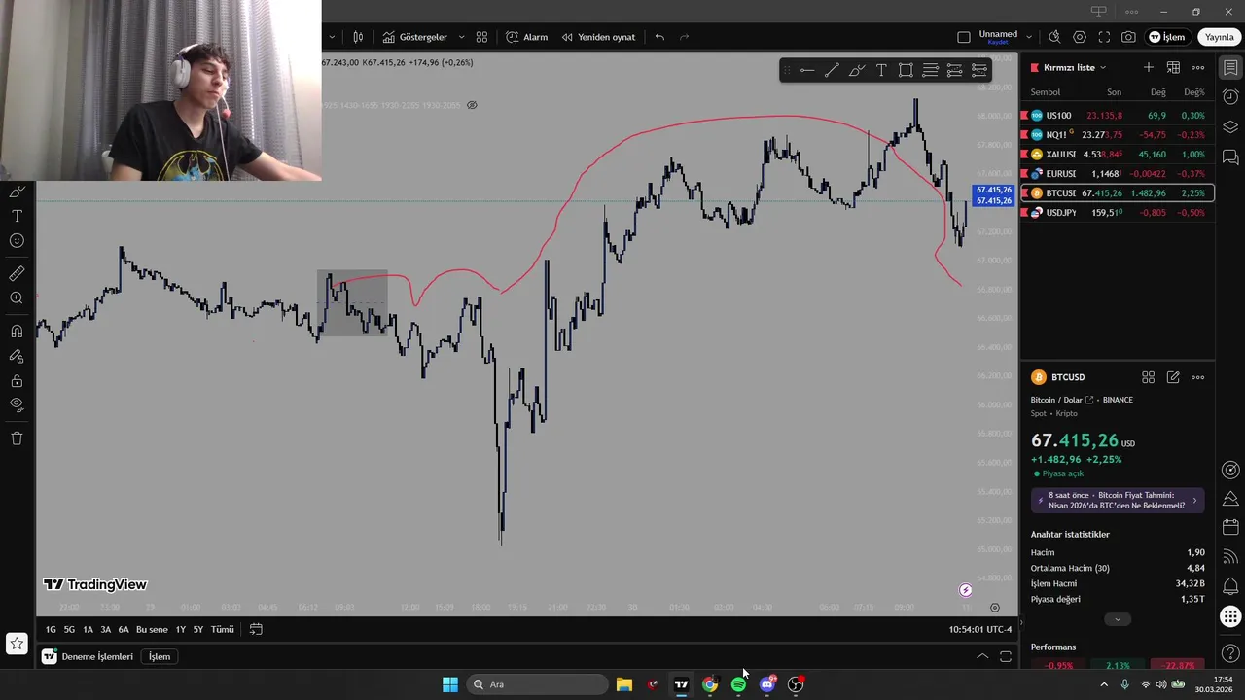Select NQ1! row in watchlist
Screen dimensions: 1245x700
[x=1117, y=135]
